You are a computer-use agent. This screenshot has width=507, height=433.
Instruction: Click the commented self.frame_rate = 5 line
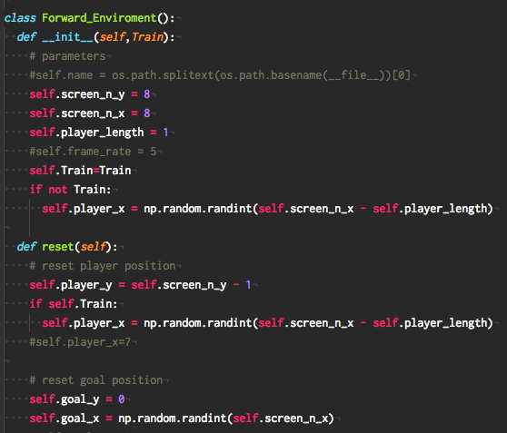[93, 152]
